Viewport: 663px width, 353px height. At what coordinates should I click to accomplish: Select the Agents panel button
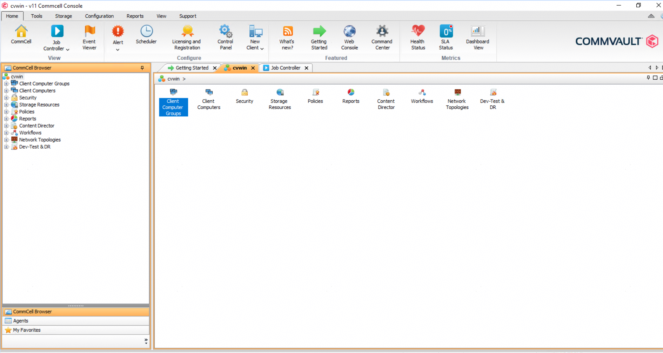click(x=76, y=321)
